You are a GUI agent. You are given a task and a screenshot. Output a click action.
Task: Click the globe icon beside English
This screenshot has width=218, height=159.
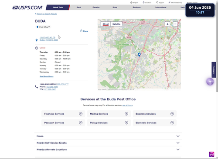pyautogui.click(x=131, y=3)
